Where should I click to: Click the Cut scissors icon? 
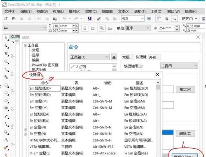tap(39, 18)
